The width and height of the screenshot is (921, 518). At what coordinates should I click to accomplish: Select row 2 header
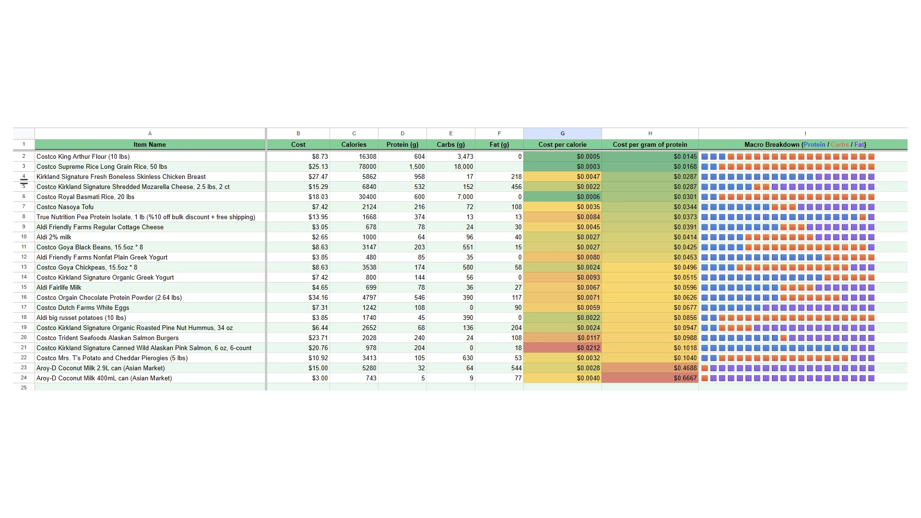click(24, 156)
